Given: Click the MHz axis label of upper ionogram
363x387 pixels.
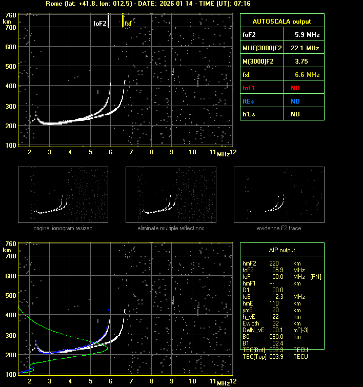Looking at the screenshot, I should point(224,154).
